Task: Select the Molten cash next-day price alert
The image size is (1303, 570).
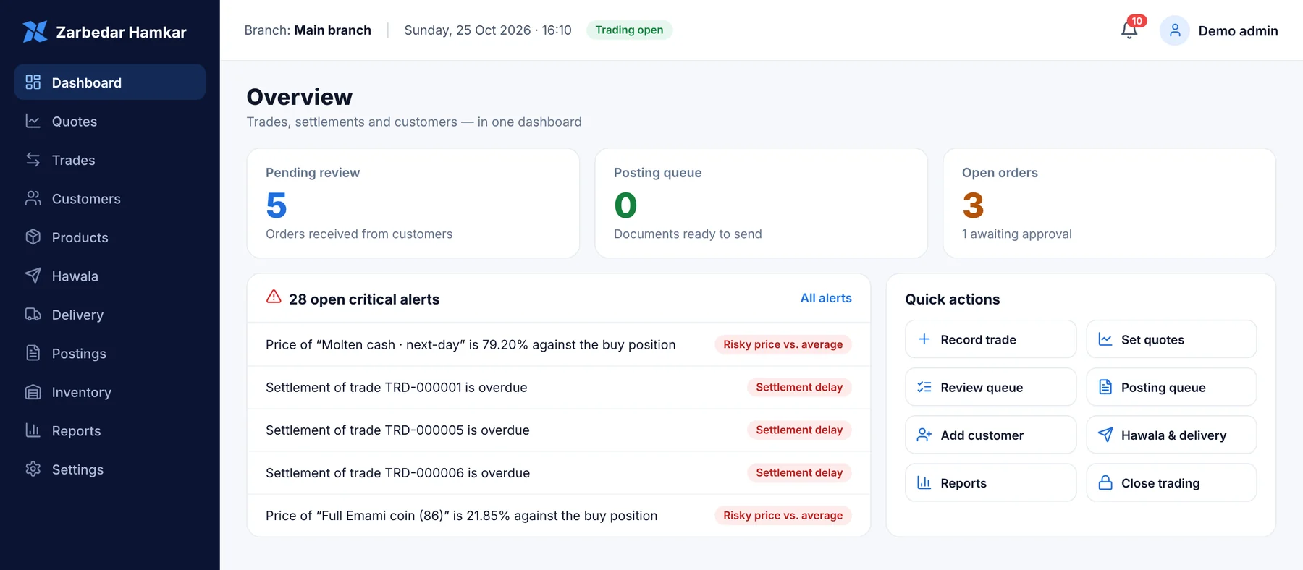Action: point(559,344)
